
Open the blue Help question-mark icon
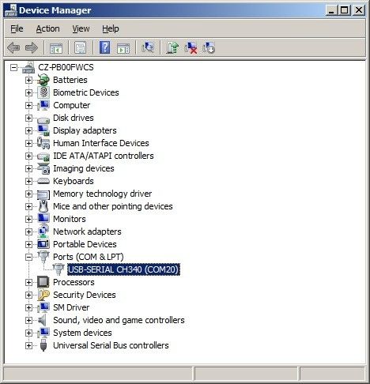tap(104, 47)
